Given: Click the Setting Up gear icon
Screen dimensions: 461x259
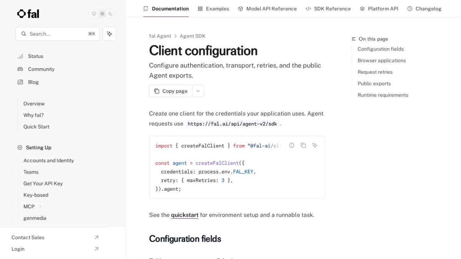Looking at the screenshot, I should pos(20,147).
